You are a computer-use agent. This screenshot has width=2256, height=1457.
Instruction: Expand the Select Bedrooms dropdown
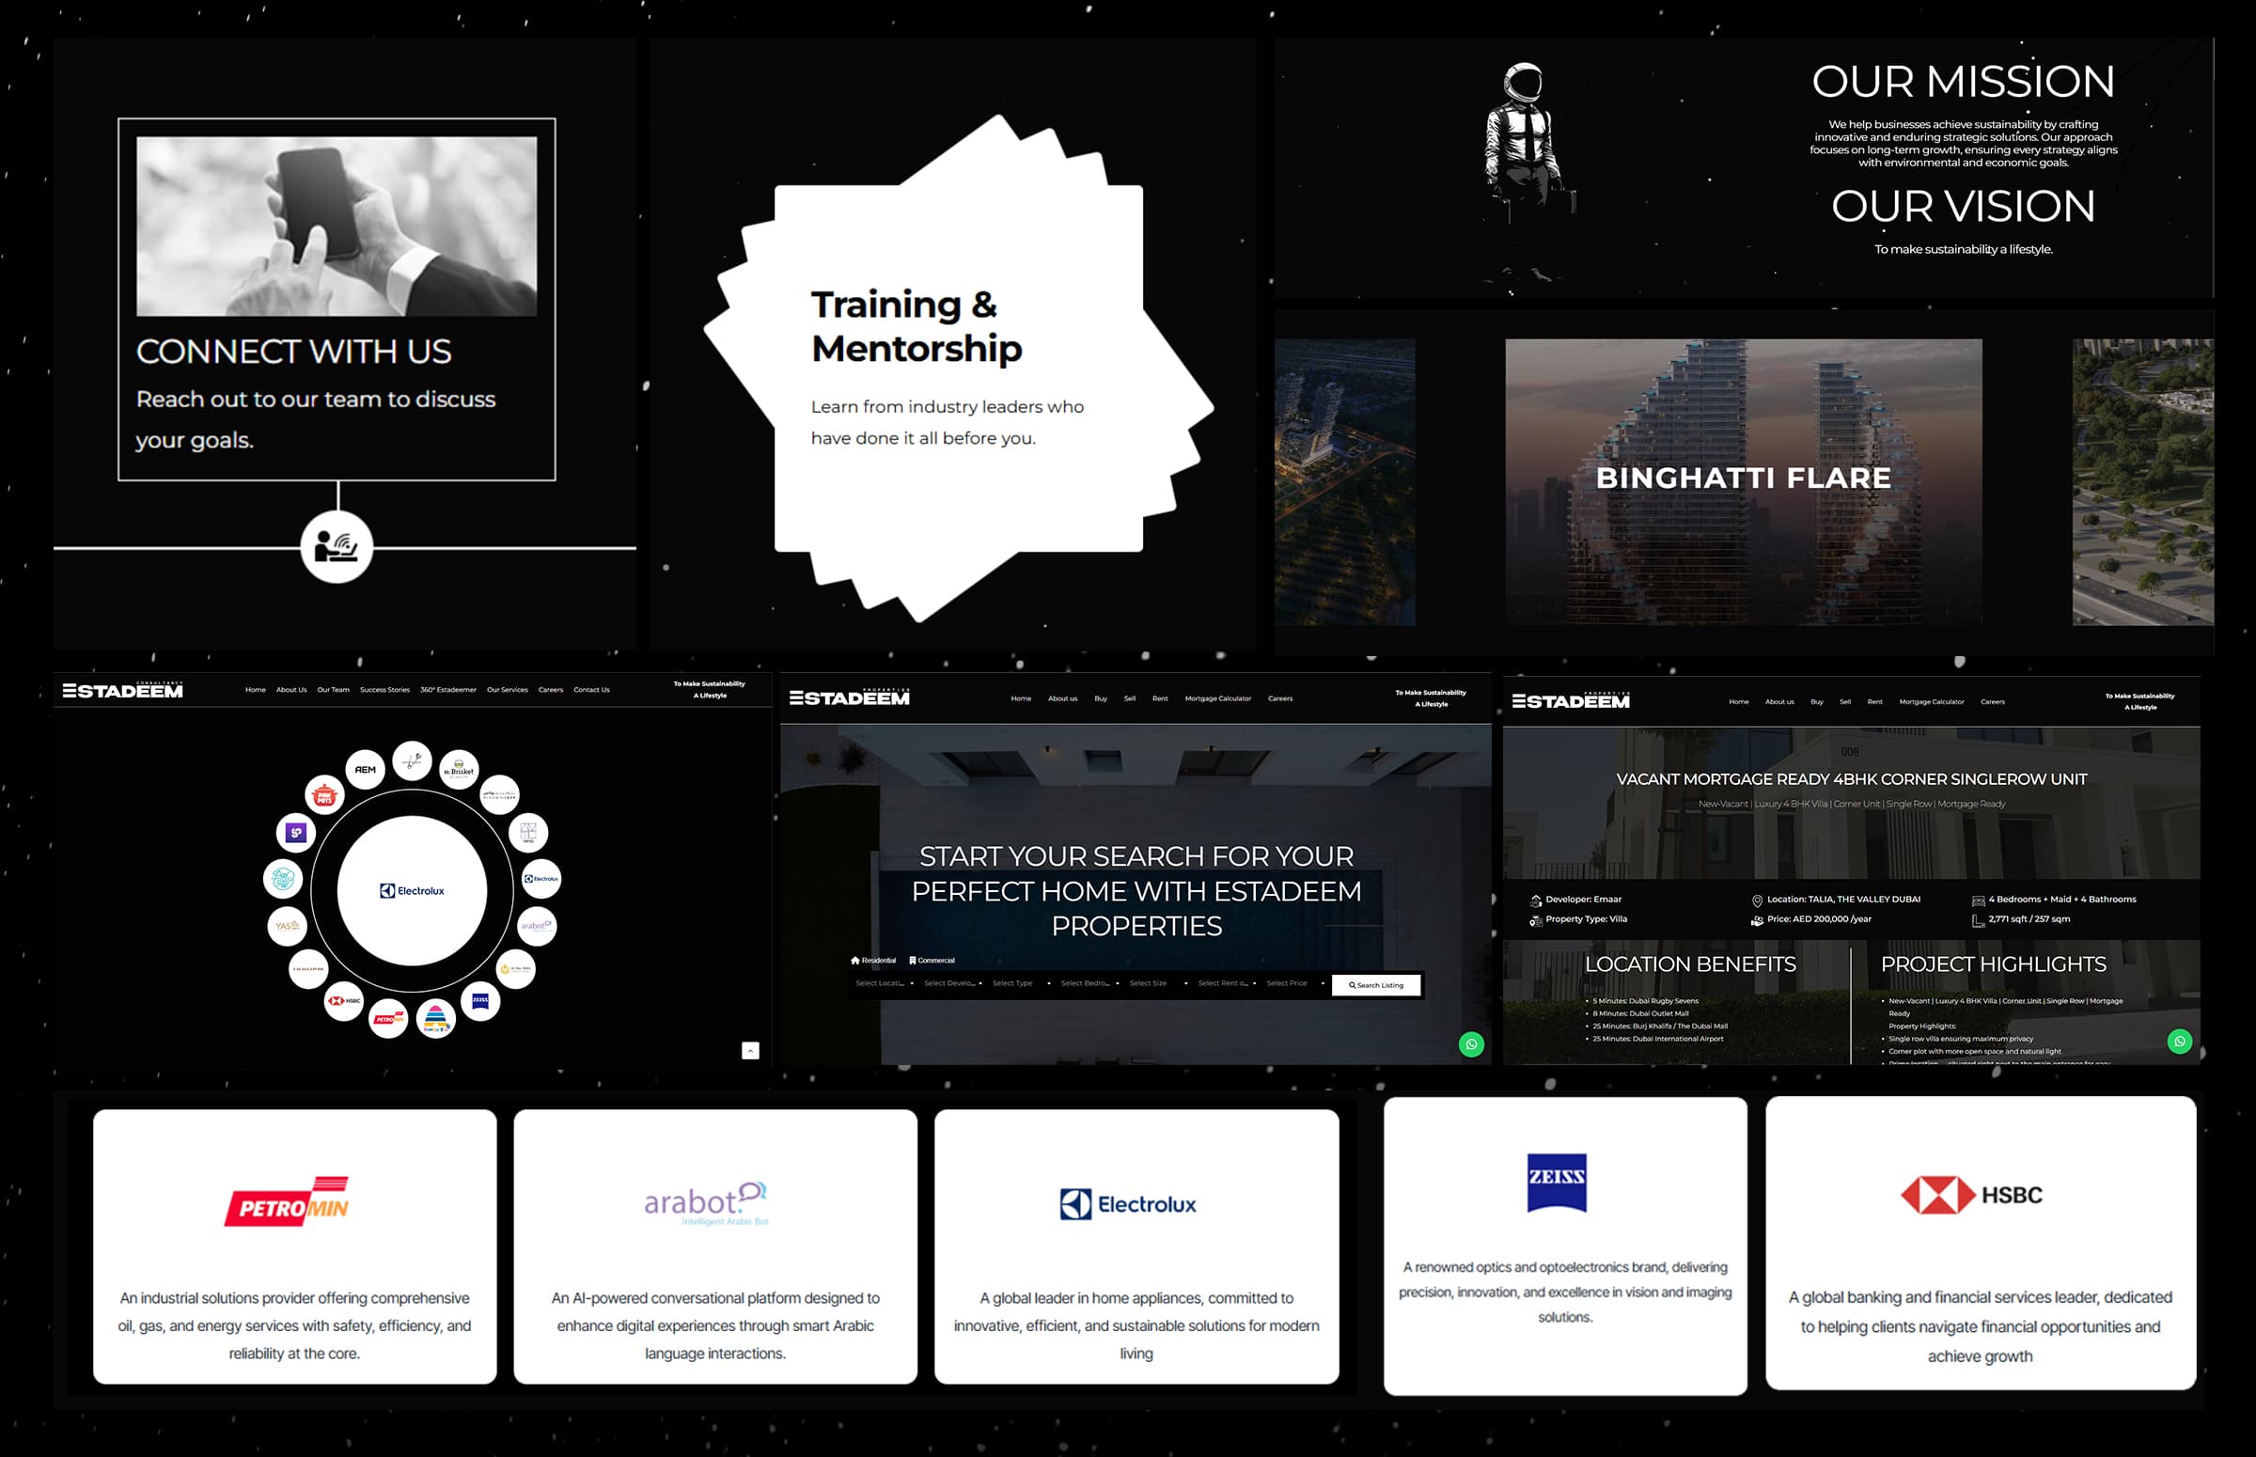coord(1089,984)
